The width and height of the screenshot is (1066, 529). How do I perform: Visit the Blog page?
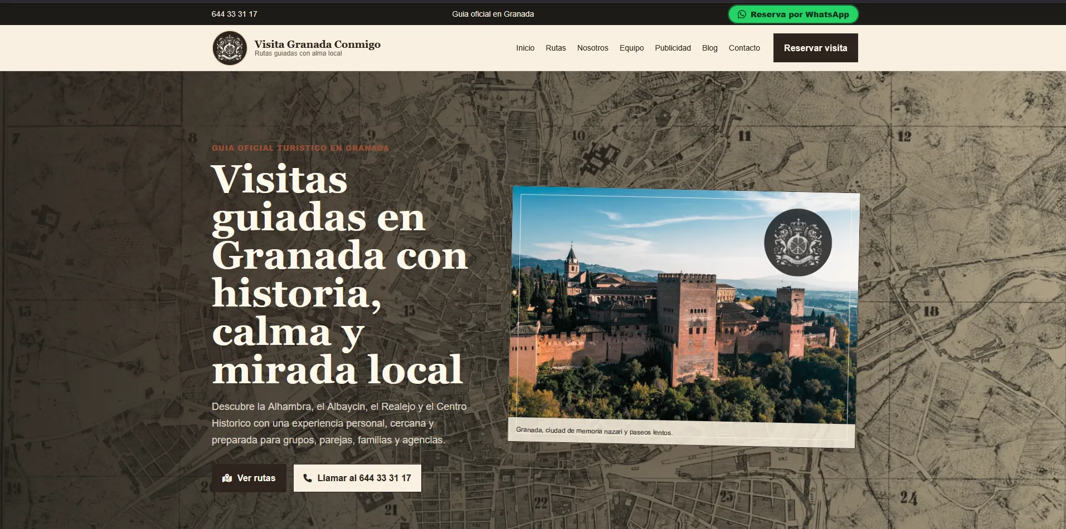[x=709, y=48]
